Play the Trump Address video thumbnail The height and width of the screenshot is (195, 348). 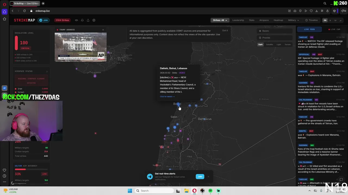[x=80, y=47]
